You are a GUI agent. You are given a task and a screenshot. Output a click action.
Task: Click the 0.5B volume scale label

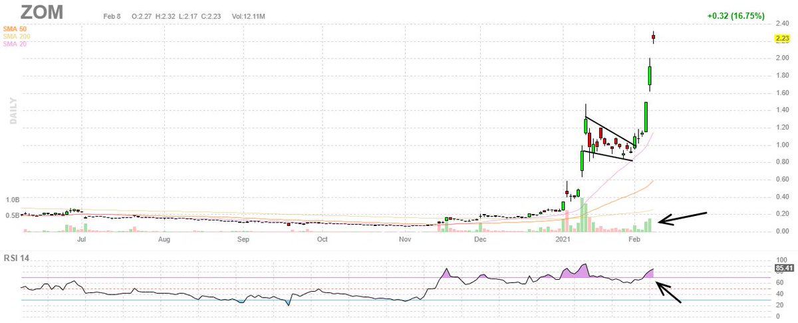click(11, 215)
